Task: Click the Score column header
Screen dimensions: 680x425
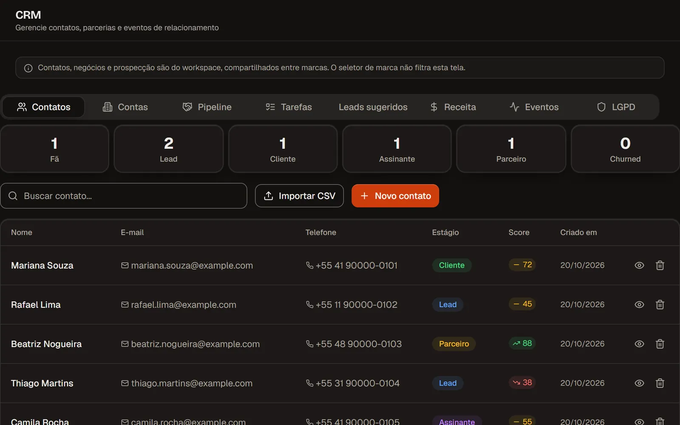Action: pyautogui.click(x=519, y=232)
